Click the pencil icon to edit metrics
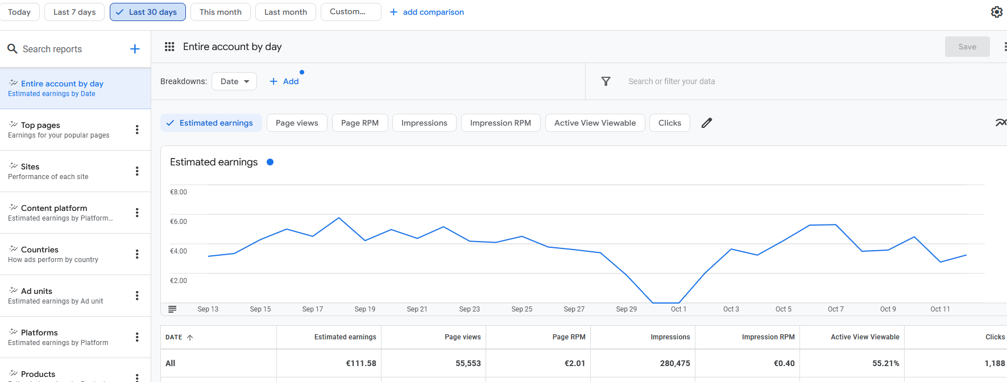The image size is (1007, 382). point(707,123)
